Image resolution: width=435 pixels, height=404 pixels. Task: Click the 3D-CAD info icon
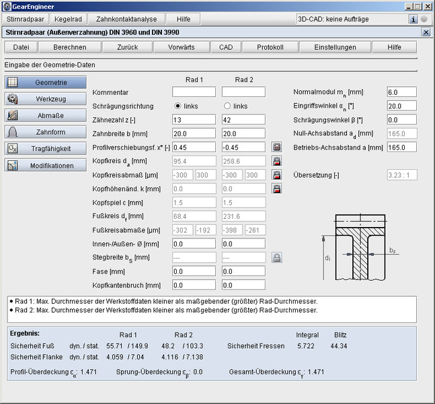413,20
